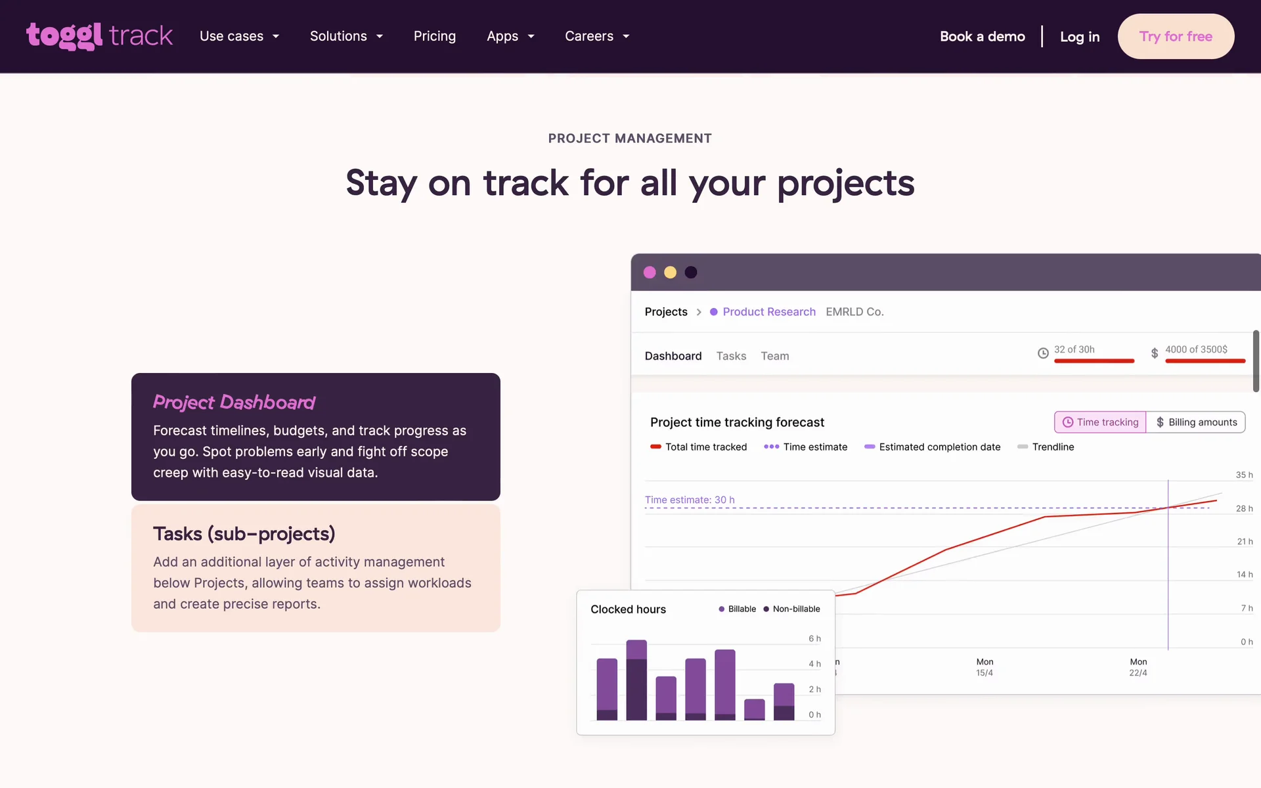Toggle the Total time tracked legend
Screen dimensions: 1261x788
point(699,447)
